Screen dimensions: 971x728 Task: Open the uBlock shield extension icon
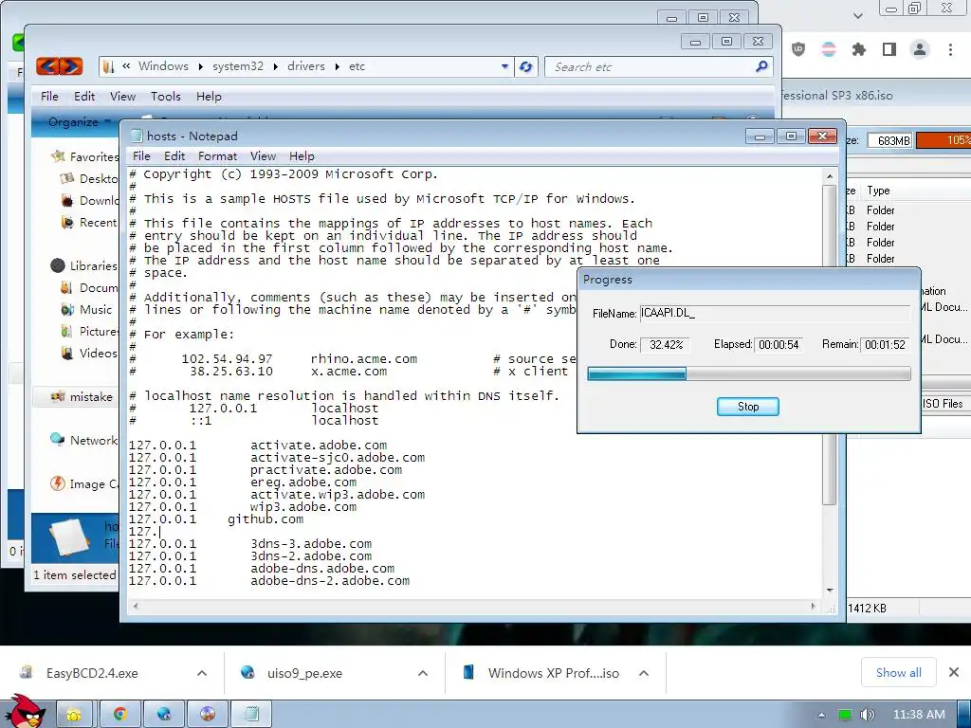click(798, 49)
